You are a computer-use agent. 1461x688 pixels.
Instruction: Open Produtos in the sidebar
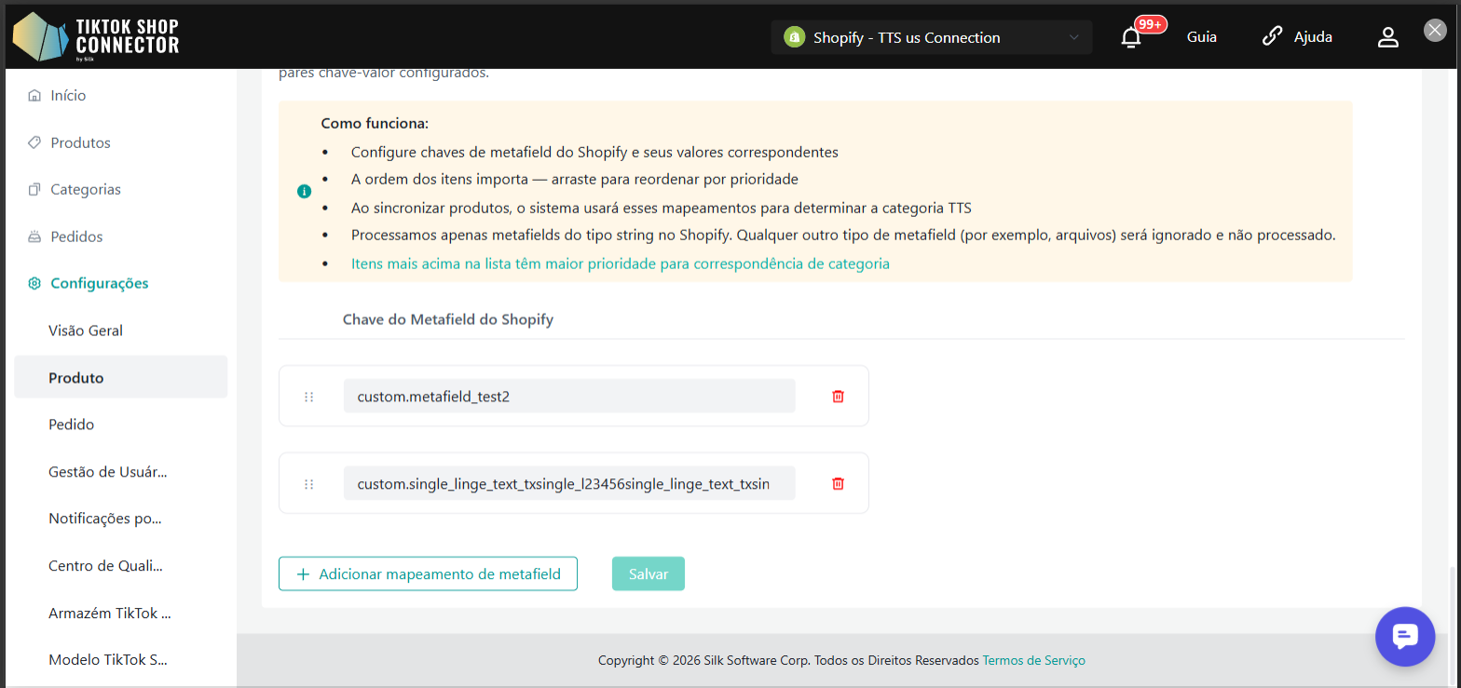80,142
